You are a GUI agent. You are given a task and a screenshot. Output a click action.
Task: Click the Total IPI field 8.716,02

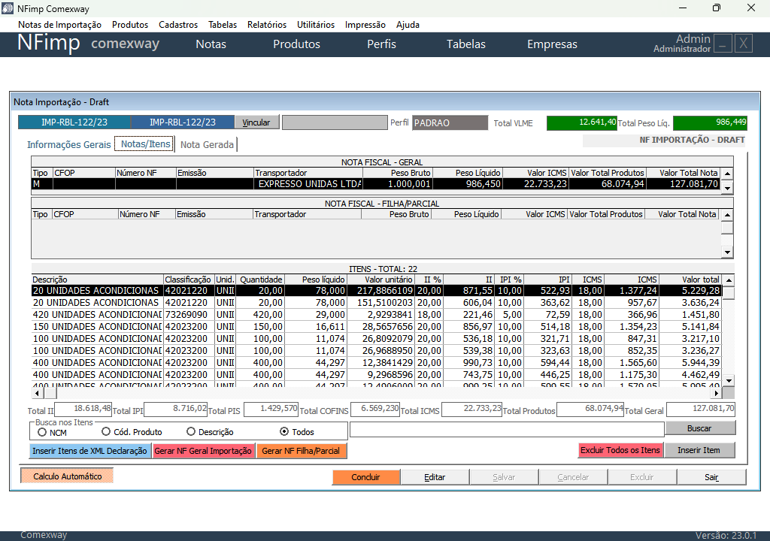176,409
